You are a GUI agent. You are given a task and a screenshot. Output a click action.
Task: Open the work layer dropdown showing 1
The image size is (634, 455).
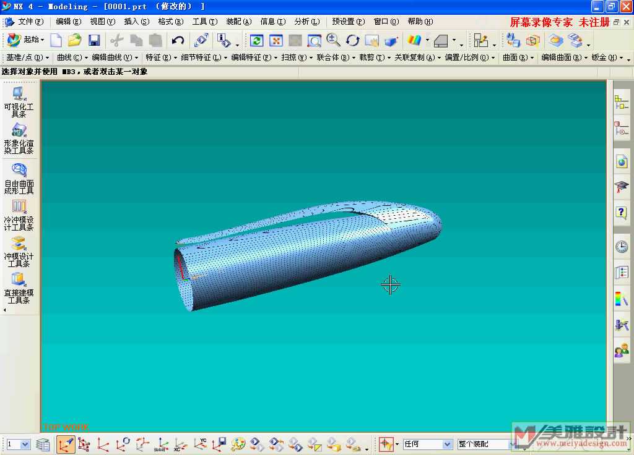click(x=19, y=444)
